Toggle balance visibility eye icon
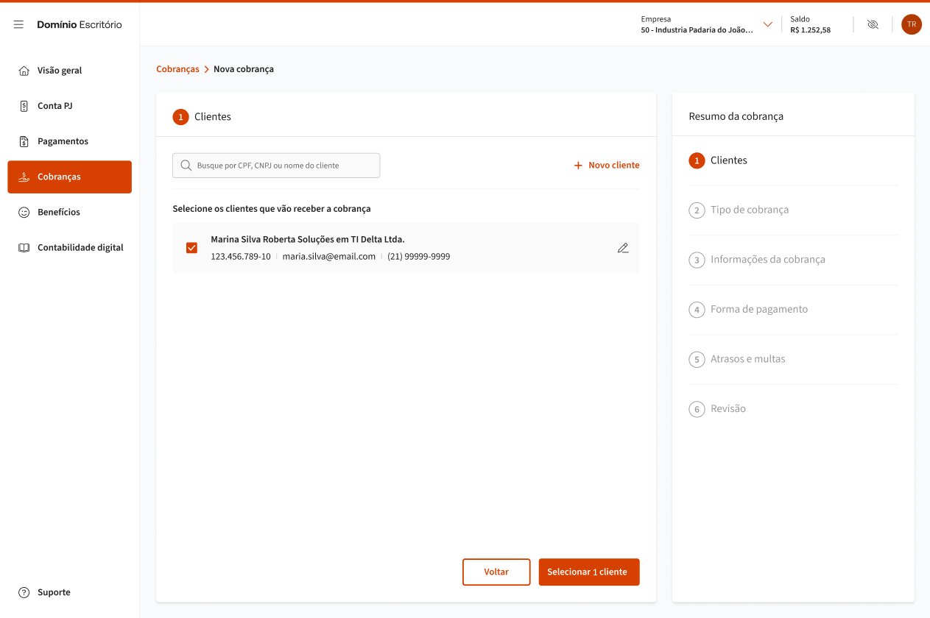The image size is (930, 618). (x=873, y=24)
